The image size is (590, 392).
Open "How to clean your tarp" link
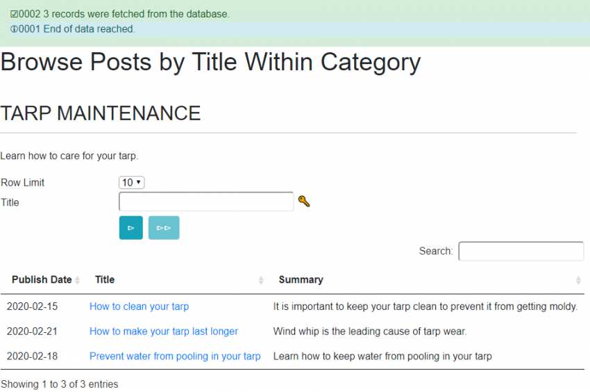(139, 307)
